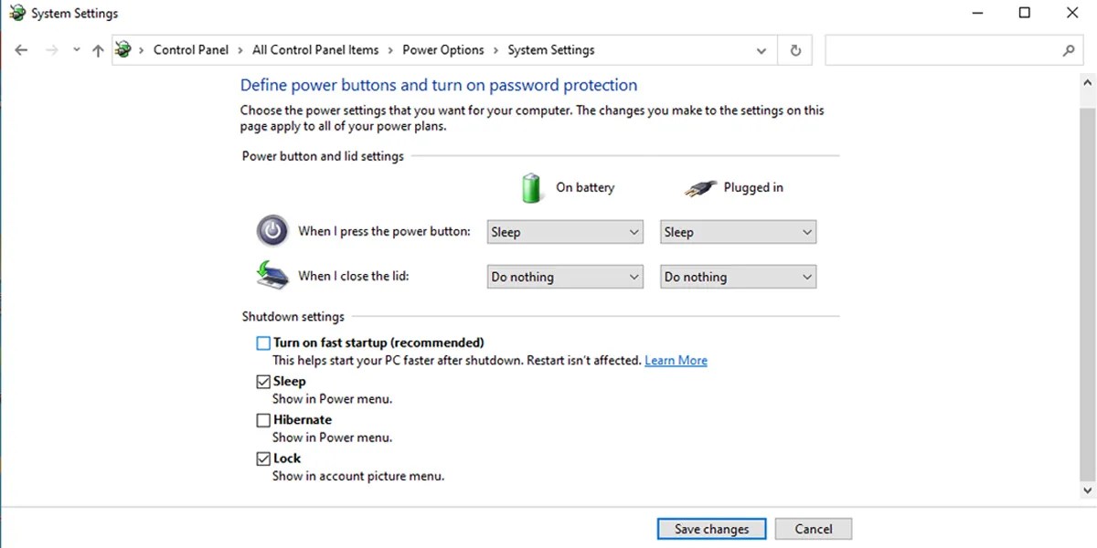Click the battery icon above On battery column
1097x548 pixels.
click(x=532, y=187)
